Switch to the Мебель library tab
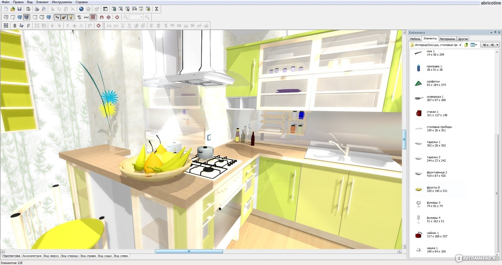The width and height of the screenshot is (502, 265). pos(415,39)
